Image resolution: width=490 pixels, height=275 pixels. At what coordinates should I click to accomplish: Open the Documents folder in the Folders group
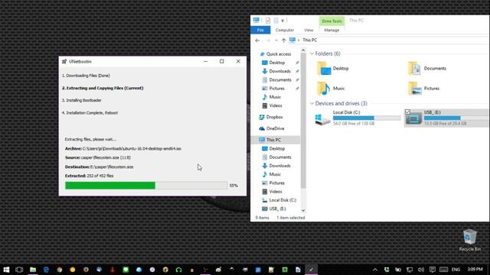pyautogui.click(x=427, y=68)
